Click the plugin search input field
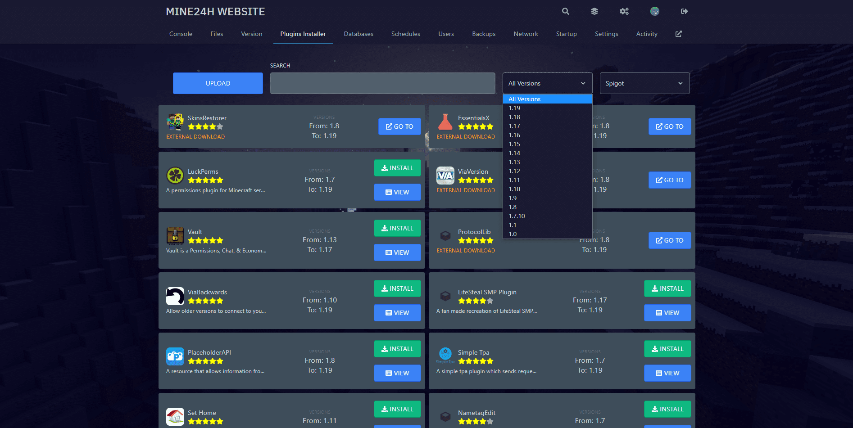The image size is (853, 428). 382,83
